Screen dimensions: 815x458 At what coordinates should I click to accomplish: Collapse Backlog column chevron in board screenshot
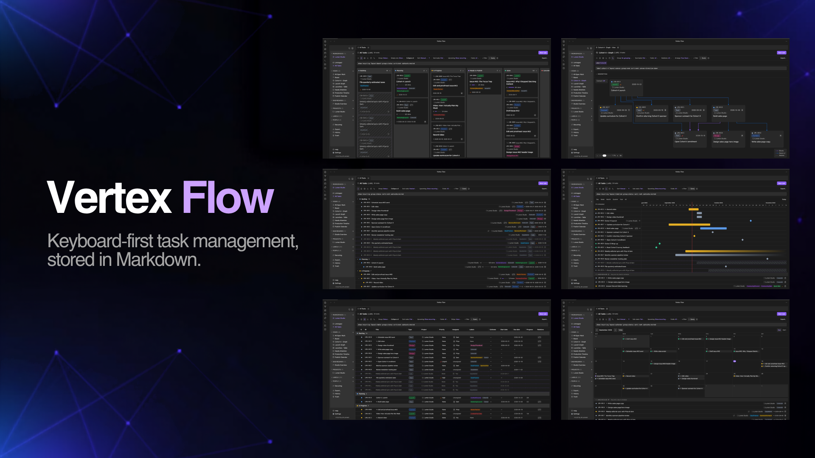[x=390, y=71]
